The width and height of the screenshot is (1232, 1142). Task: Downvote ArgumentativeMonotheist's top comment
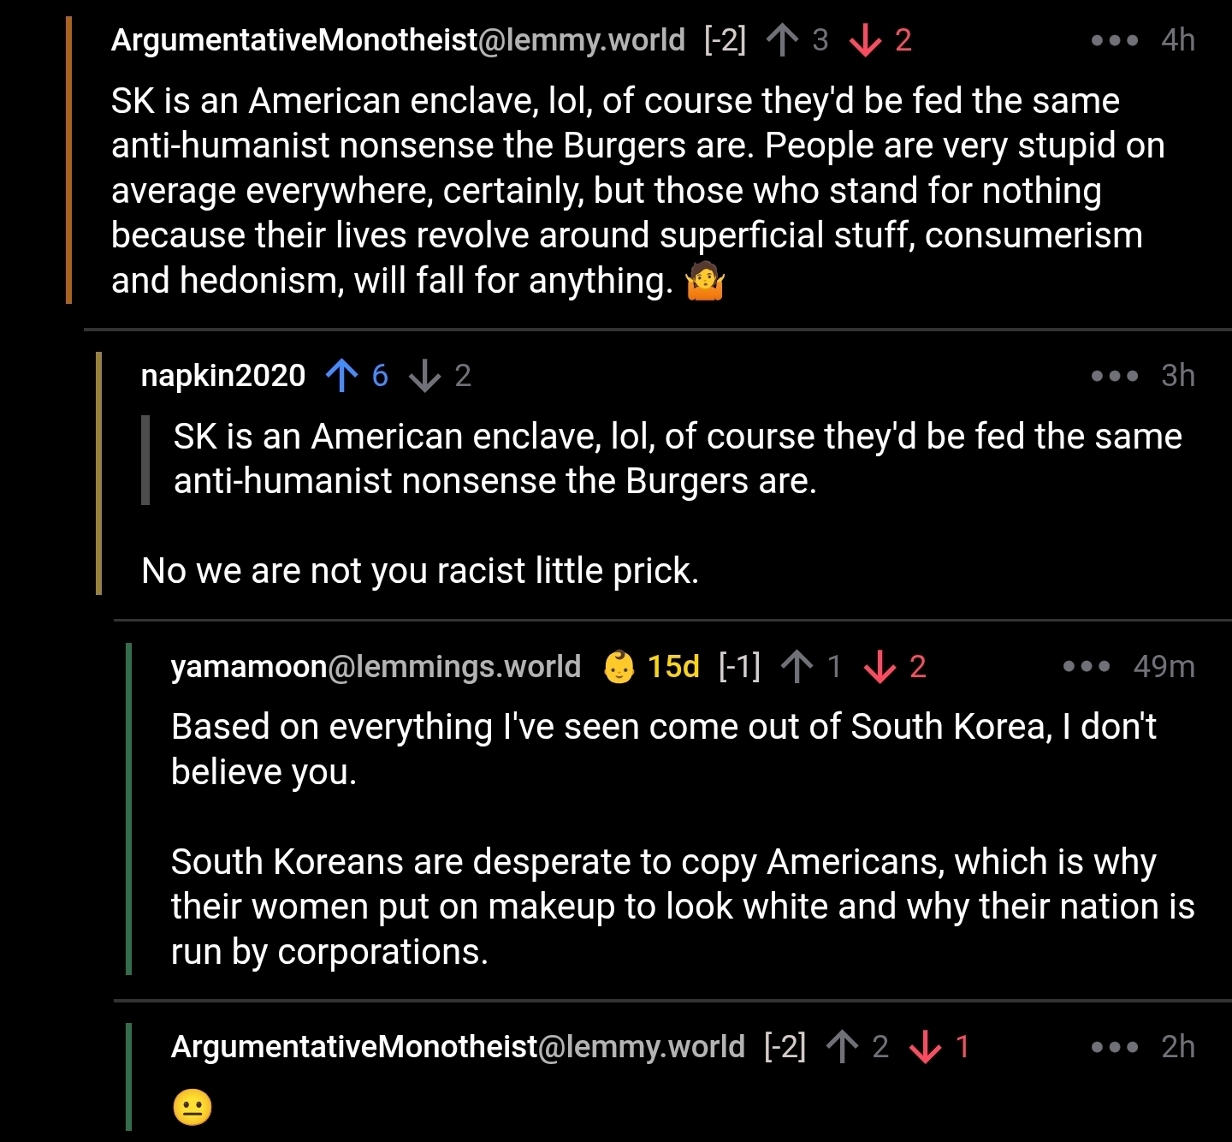pos(865,40)
